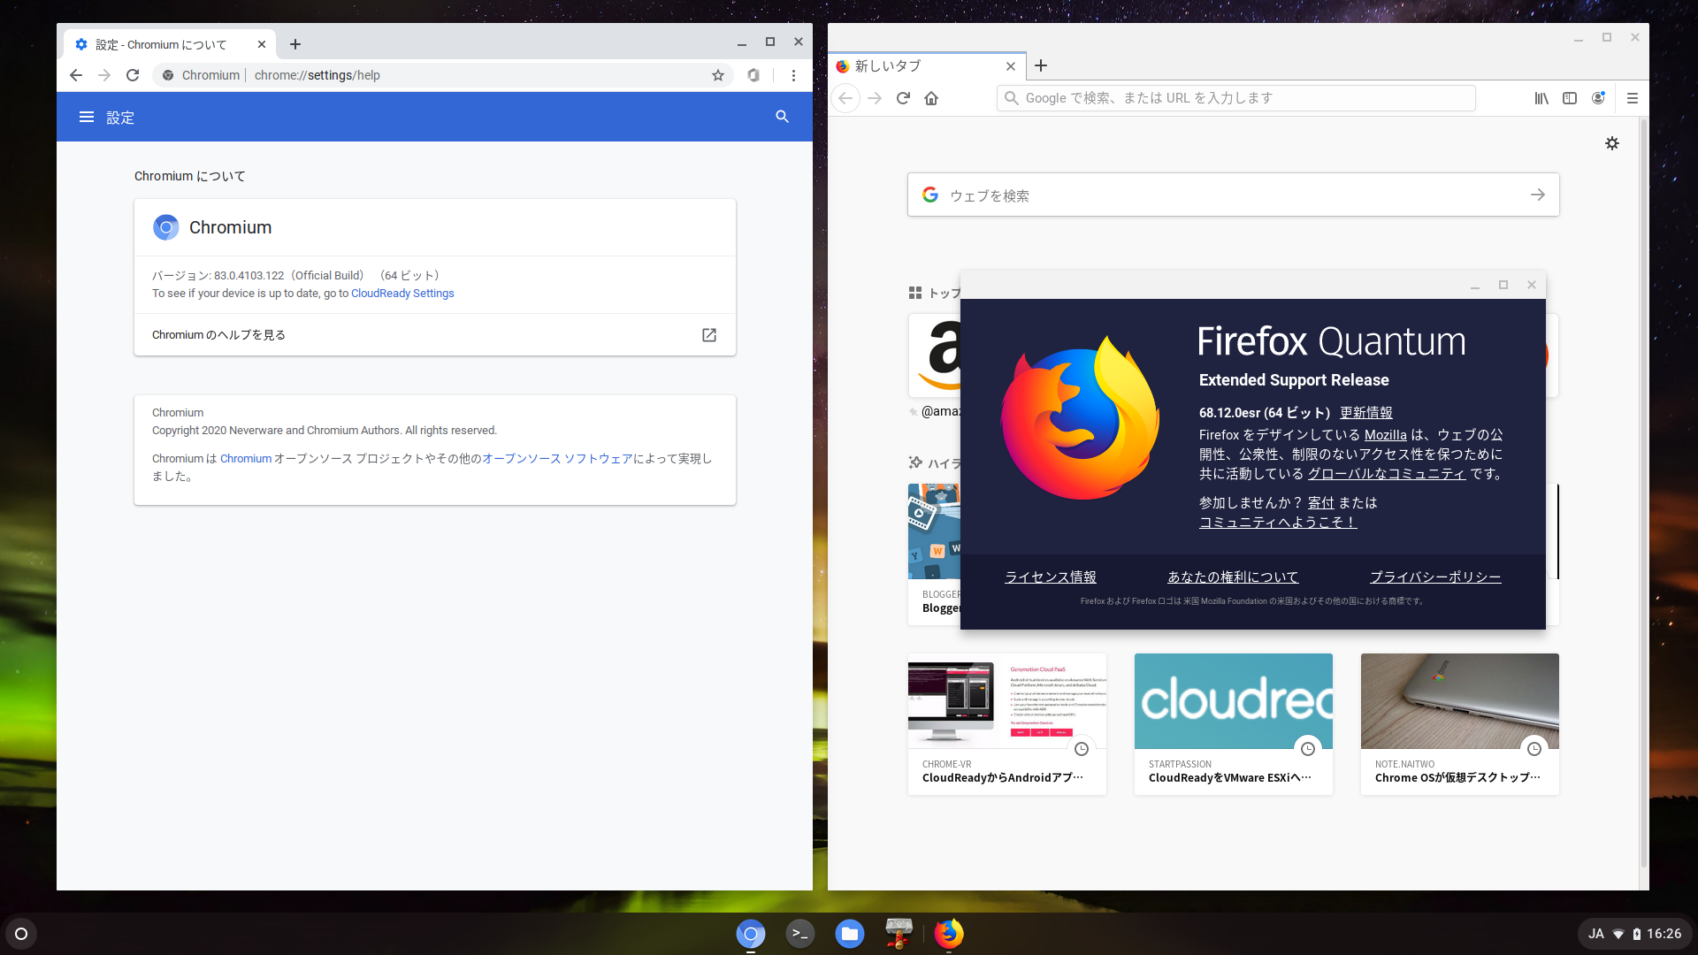
Task: Click the 更新情報 link in Firefox dialog
Action: (x=1365, y=413)
